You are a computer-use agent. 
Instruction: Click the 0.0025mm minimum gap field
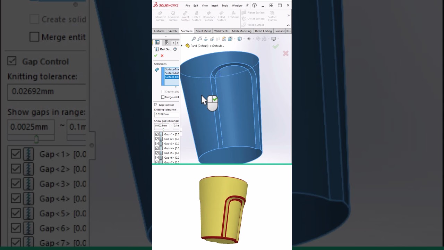coord(162,125)
